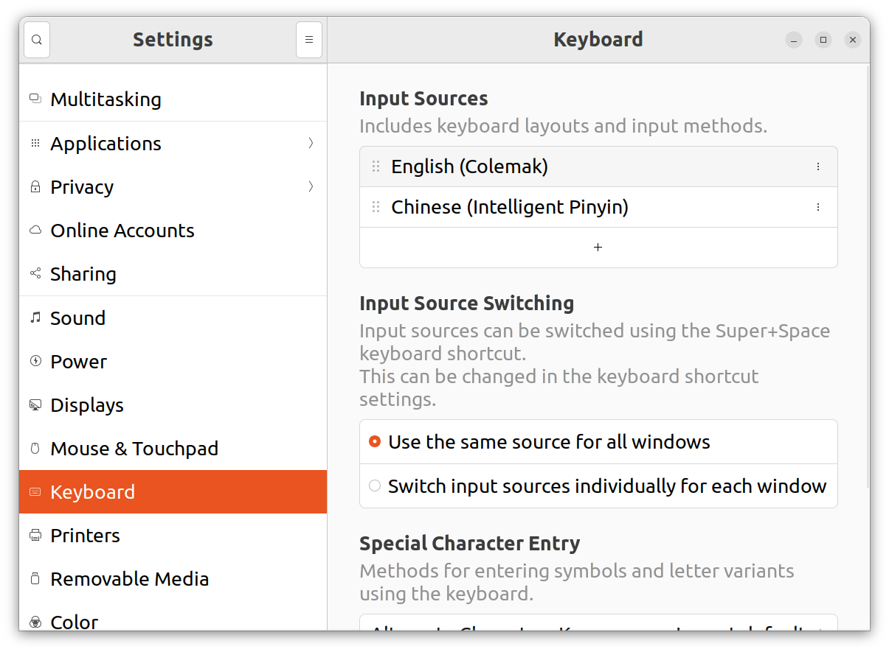Select the Displays panel
Viewport: 889px width, 652px height.
[x=173, y=405]
